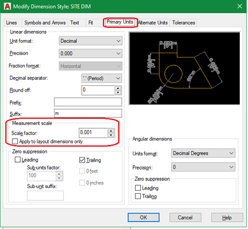This screenshot has height=229, width=248.
Task: Open the Tolerances tab
Action: coord(184,23)
